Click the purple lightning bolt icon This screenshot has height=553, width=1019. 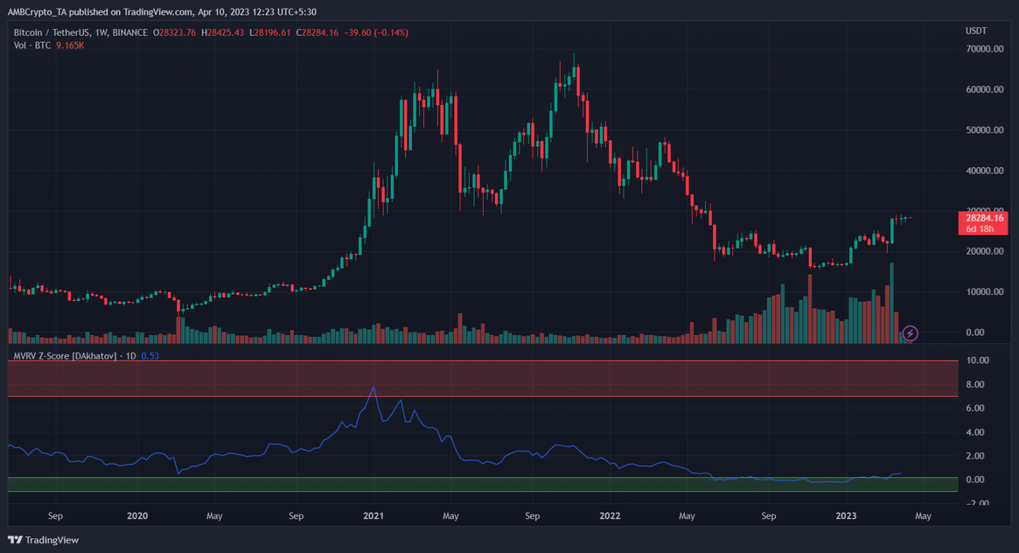click(910, 333)
